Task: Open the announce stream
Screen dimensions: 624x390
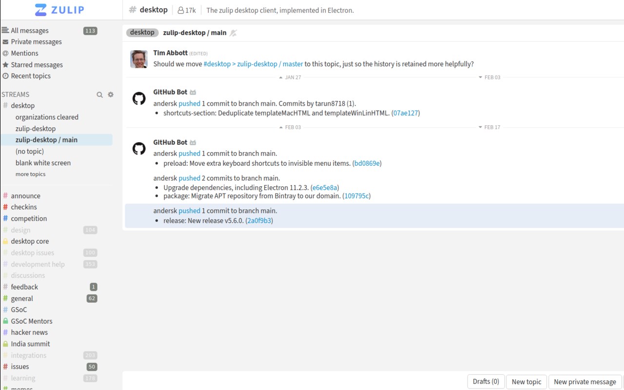Action: (25, 196)
